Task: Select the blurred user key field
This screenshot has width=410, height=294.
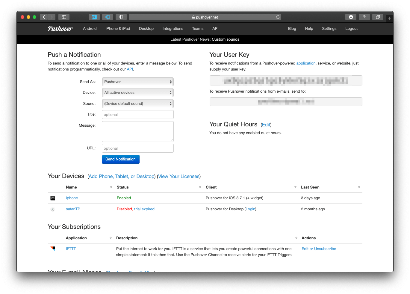Action: [x=286, y=80]
